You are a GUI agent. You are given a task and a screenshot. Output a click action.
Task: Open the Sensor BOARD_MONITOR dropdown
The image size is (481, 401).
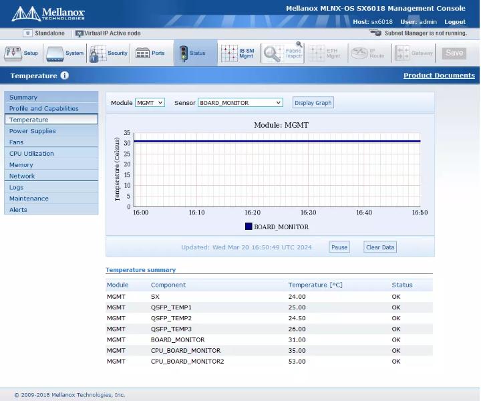click(x=240, y=103)
